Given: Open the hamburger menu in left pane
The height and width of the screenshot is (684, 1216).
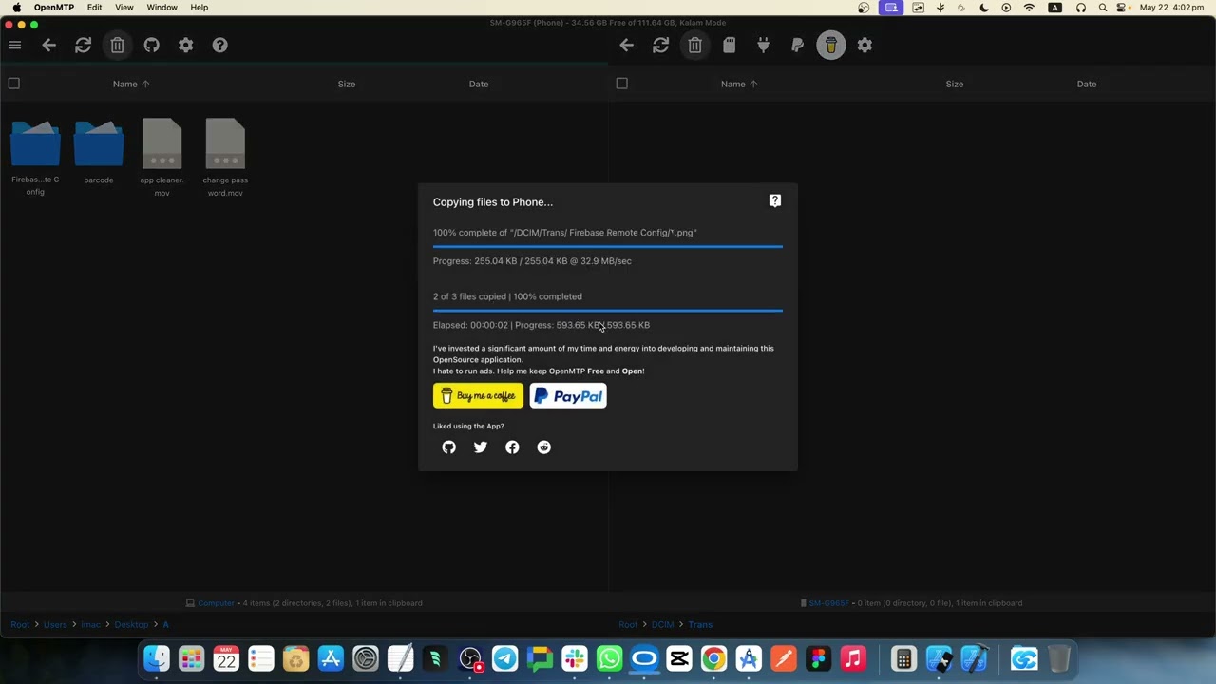Looking at the screenshot, I should (x=15, y=45).
